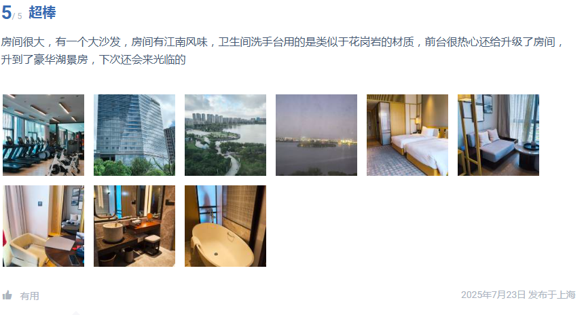Viewport: 584px width, 315px height.
Task: Open the freestanding bathtub photo
Action: (x=225, y=226)
